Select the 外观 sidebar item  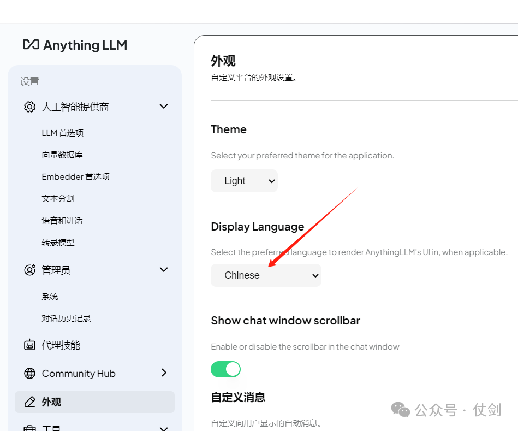click(x=94, y=402)
